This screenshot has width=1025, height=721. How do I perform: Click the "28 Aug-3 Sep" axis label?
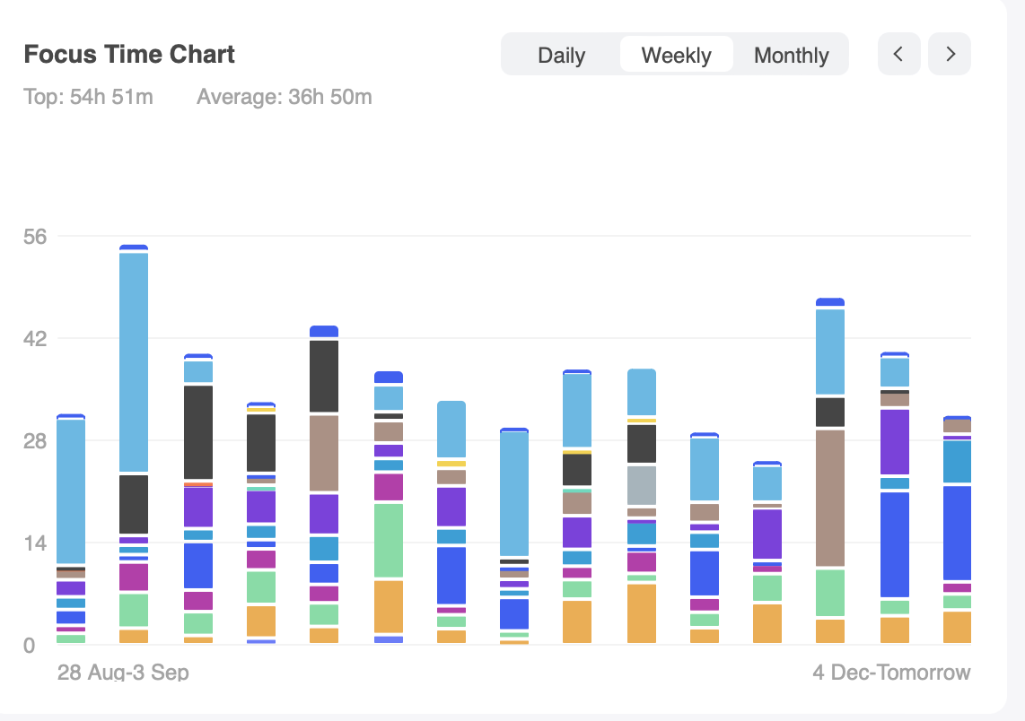tap(123, 672)
